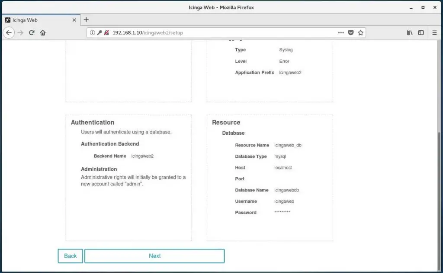Image resolution: width=443 pixels, height=273 pixels.
Task: Click the administrative rights description text
Action: [x=133, y=181]
